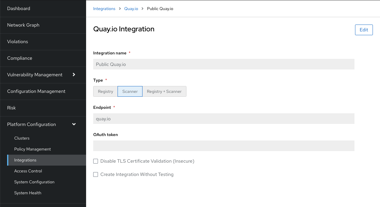
Task: Open Clusters under Platform Configuration
Action: [47, 138]
